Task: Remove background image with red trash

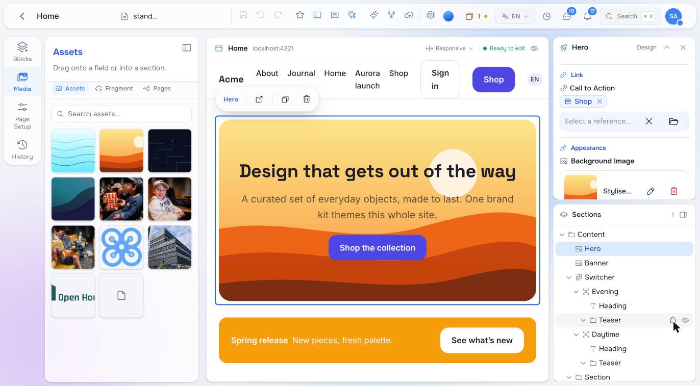Action: pos(674,191)
